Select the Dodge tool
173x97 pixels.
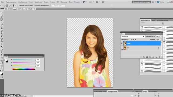(x=2, y=47)
